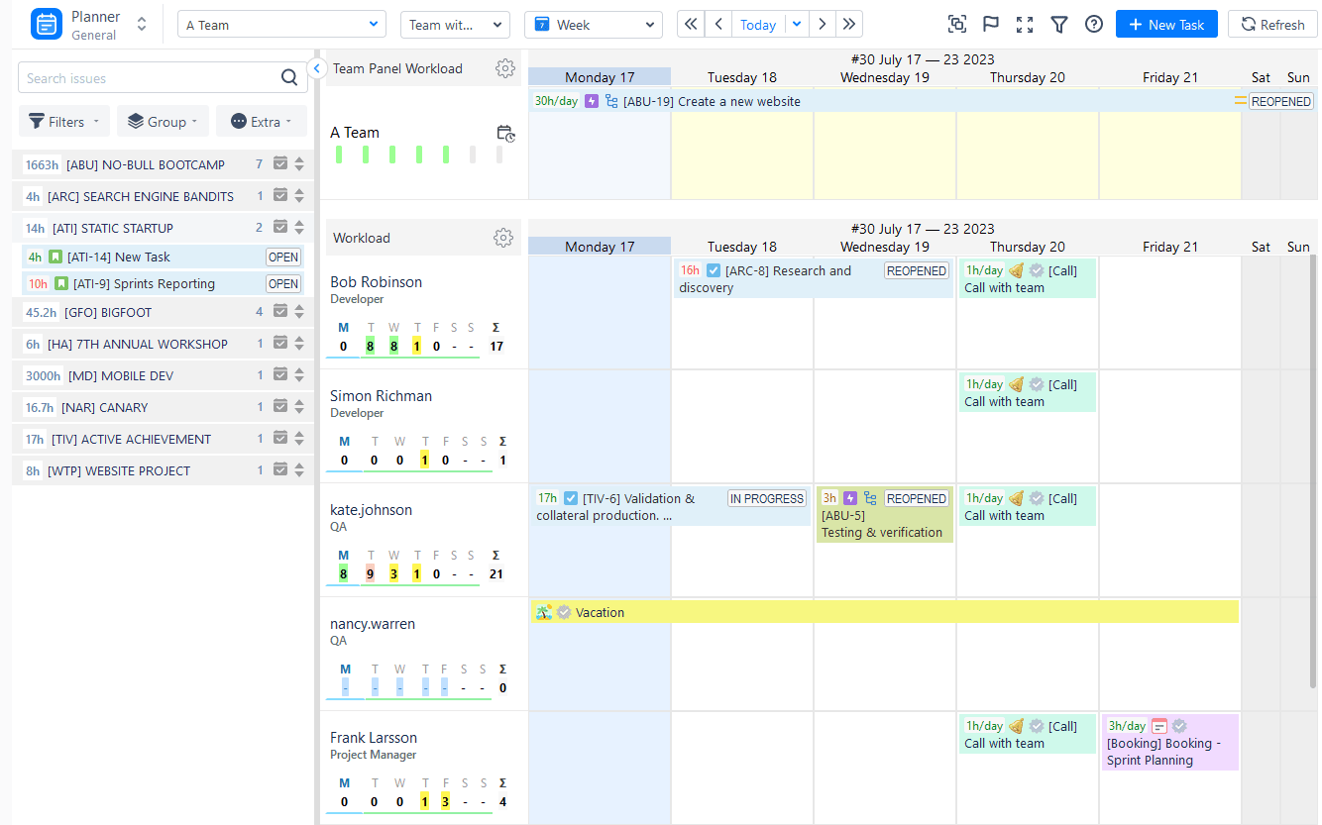This screenshot has height=825, width=1322.
Task: Expand the CANARY project group
Action: [299, 407]
